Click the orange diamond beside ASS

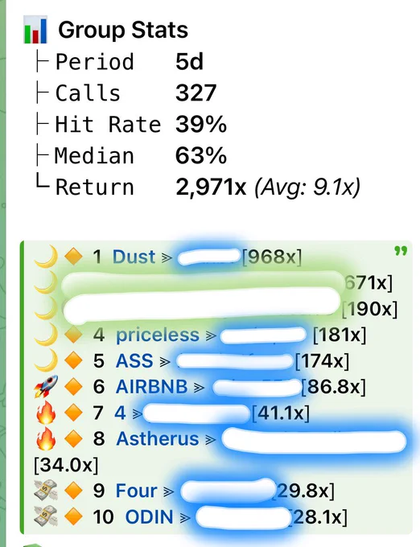coord(73,360)
